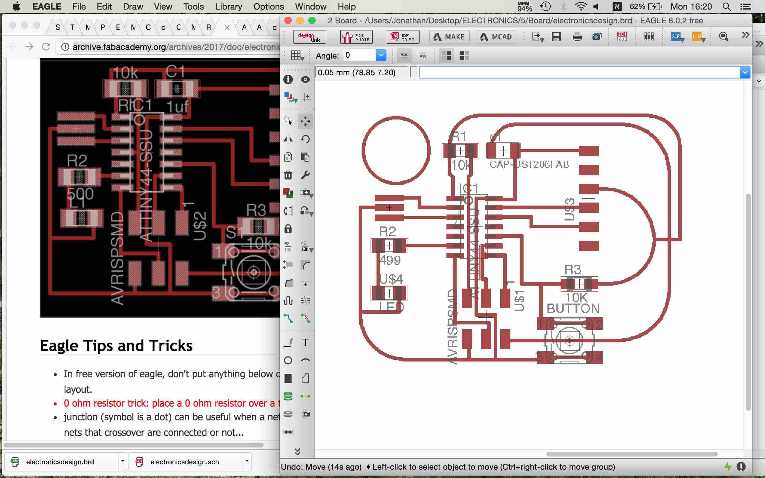
Task: Select the Lock tool
Action: click(x=288, y=229)
